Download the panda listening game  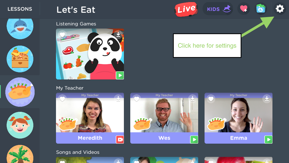point(118,35)
